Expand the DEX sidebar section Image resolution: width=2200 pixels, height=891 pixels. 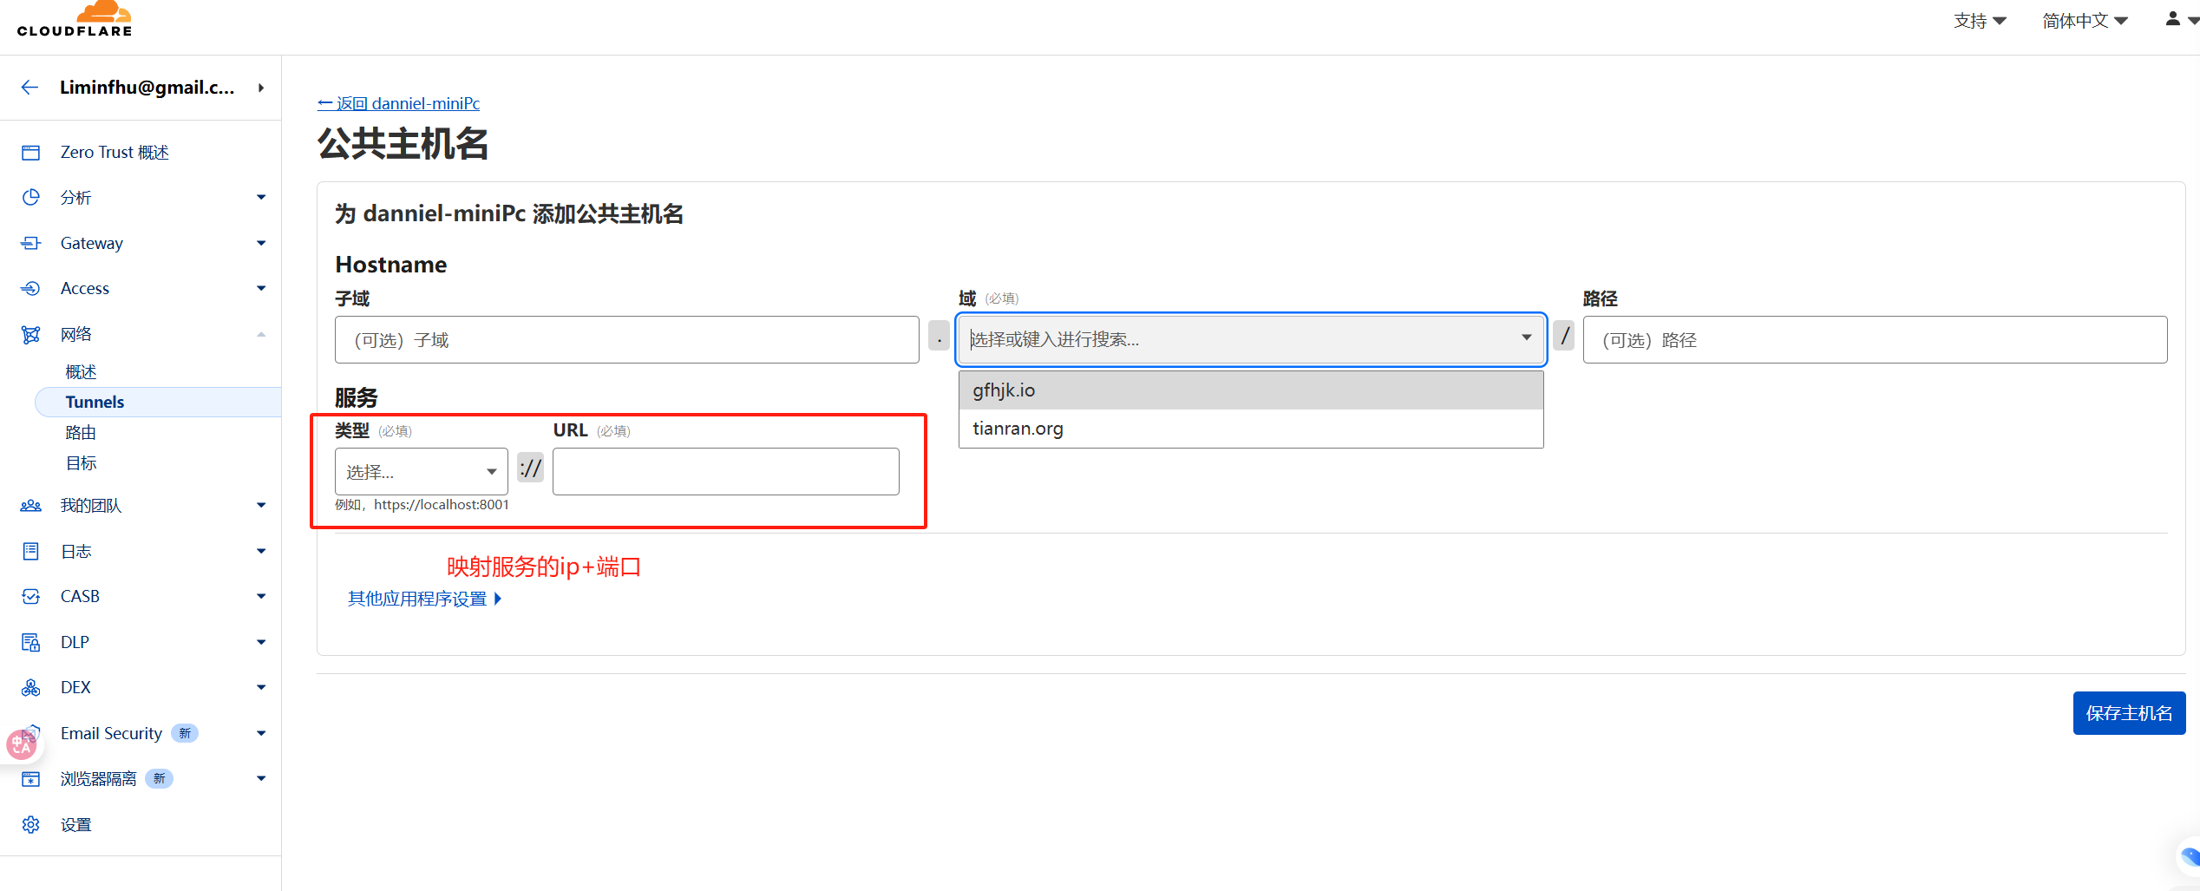coord(261,687)
